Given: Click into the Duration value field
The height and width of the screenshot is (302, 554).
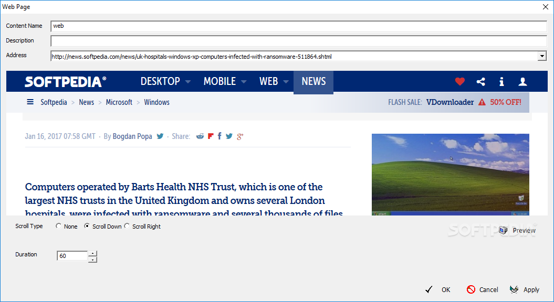Looking at the screenshot, I should point(72,256).
